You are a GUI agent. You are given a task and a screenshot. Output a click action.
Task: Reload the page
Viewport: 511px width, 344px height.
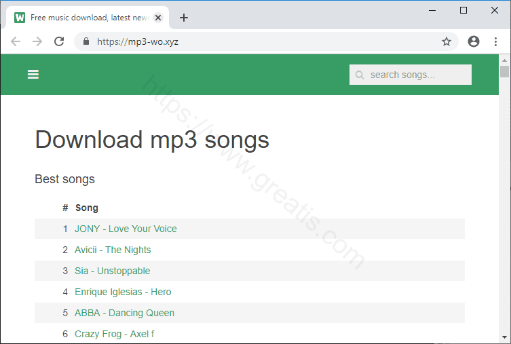[59, 41]
